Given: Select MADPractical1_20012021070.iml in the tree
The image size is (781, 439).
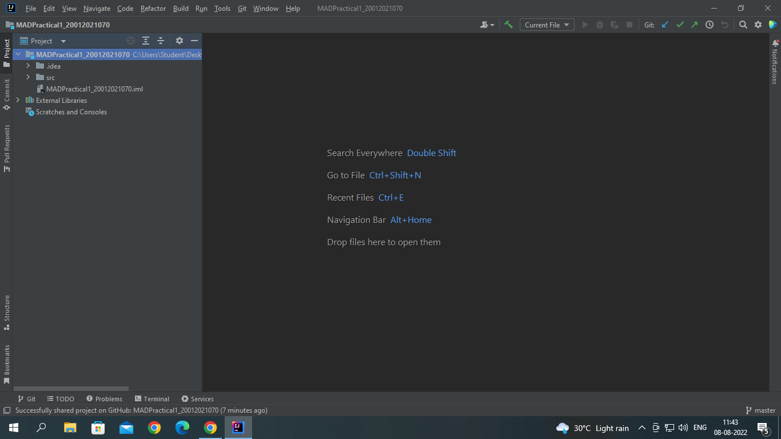Looking at the screenshot, I should [94, 89].
